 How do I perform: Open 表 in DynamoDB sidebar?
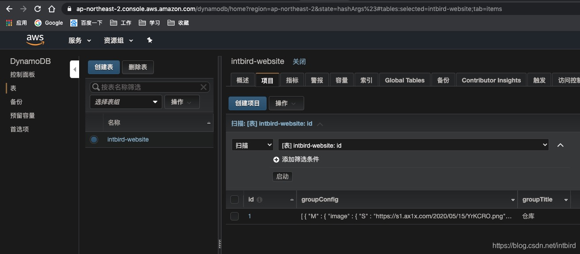pyautogui.click(x=13, y=88)
